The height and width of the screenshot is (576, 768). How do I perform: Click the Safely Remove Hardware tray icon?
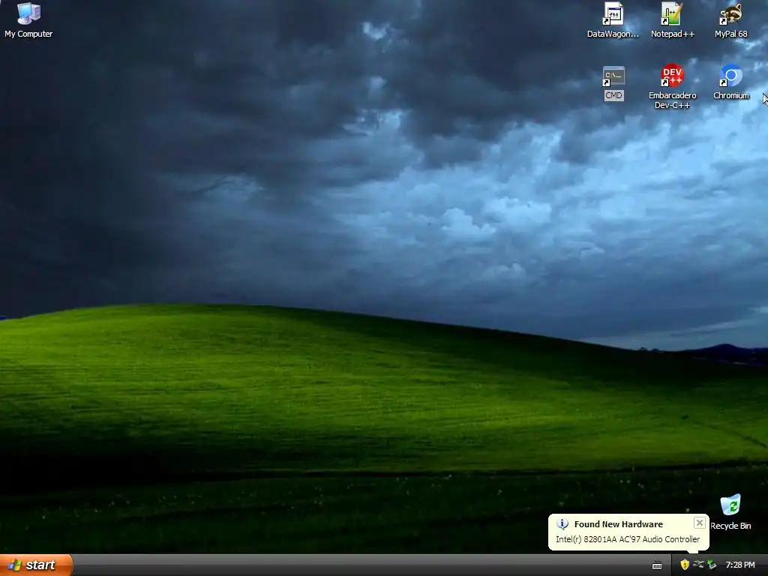[698, 565]
